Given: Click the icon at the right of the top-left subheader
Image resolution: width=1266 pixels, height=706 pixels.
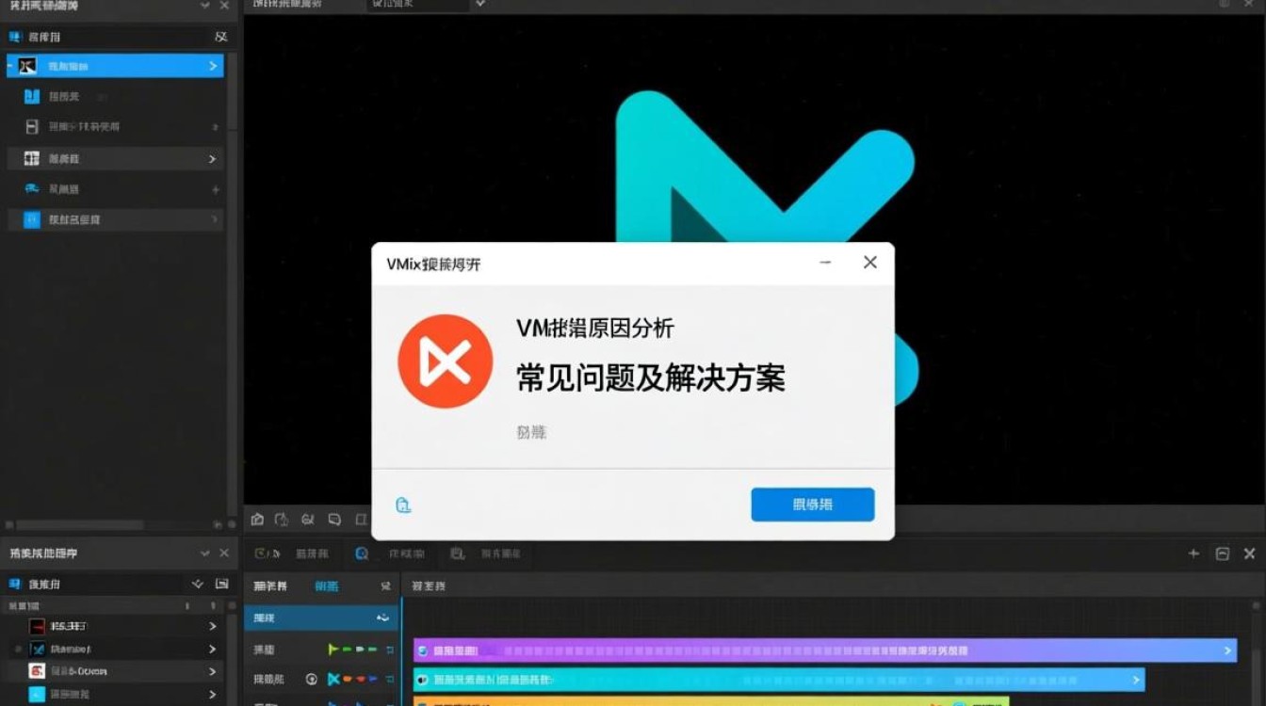Looking at the screenshot, I should pyautogui.click(x=220, y=37).
